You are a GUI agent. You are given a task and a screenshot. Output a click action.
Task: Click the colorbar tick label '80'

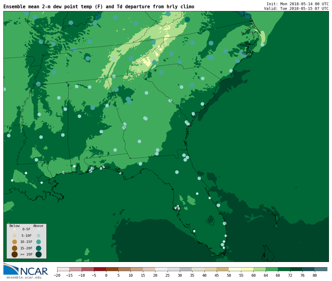coord(315,275)
